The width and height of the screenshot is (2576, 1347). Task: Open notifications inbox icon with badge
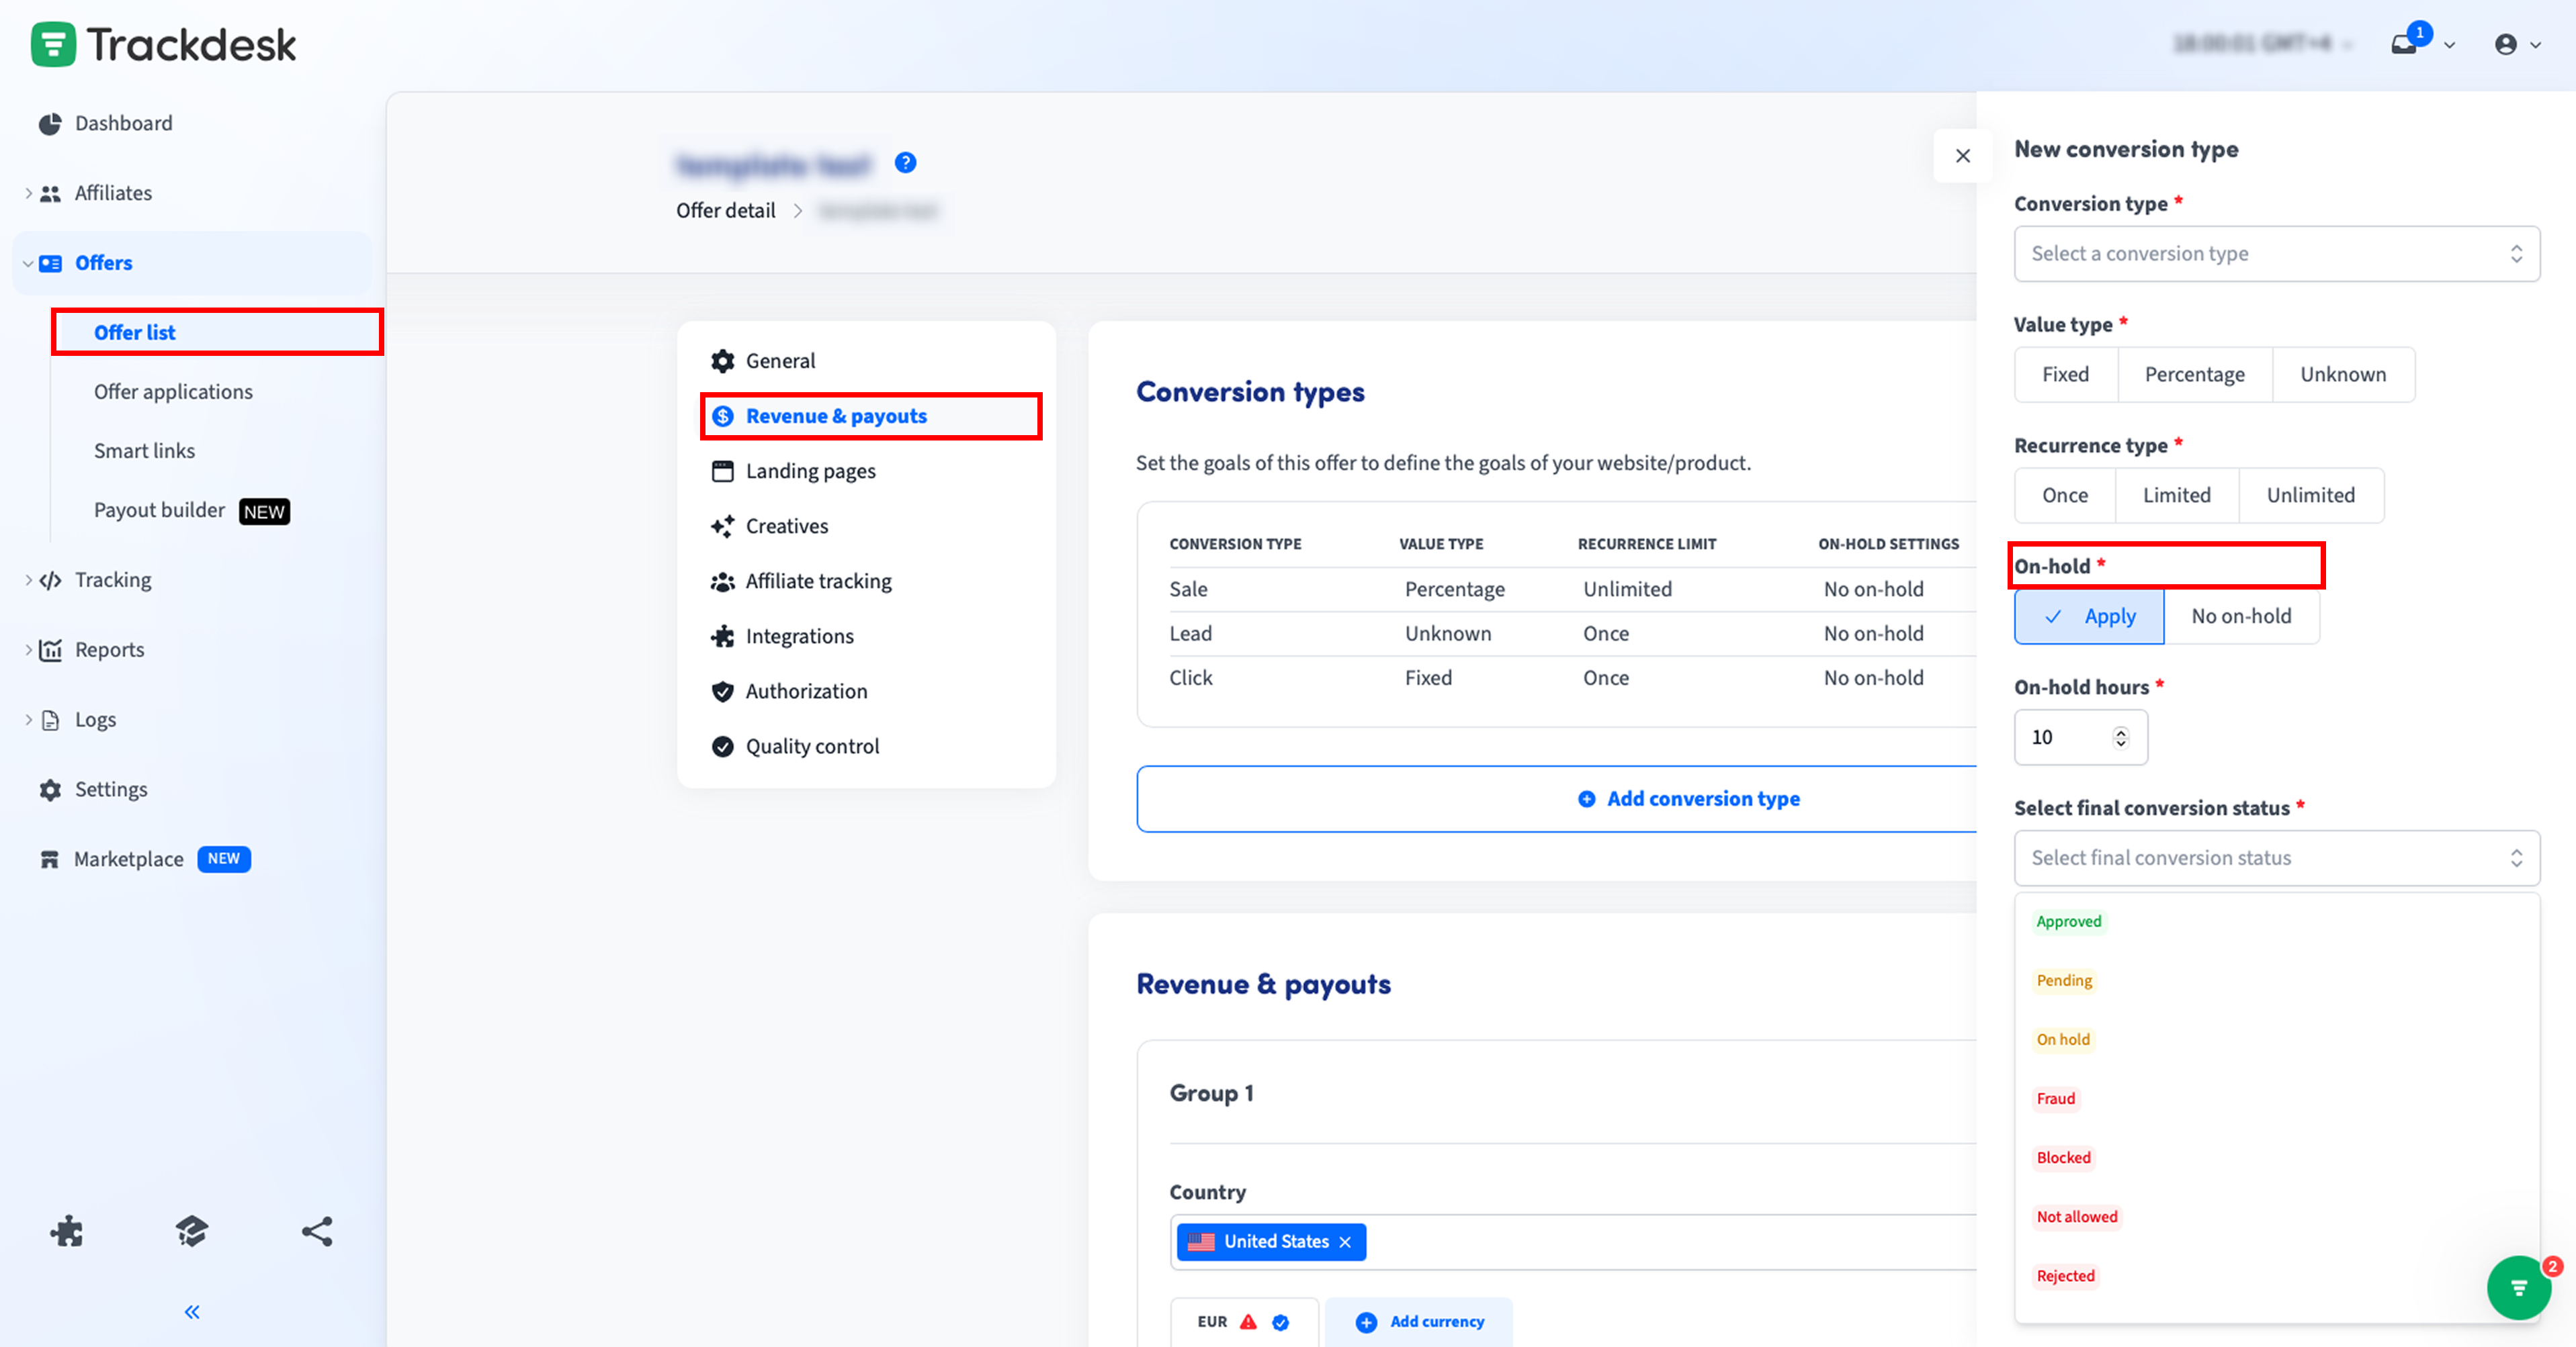pos(2405,44)
